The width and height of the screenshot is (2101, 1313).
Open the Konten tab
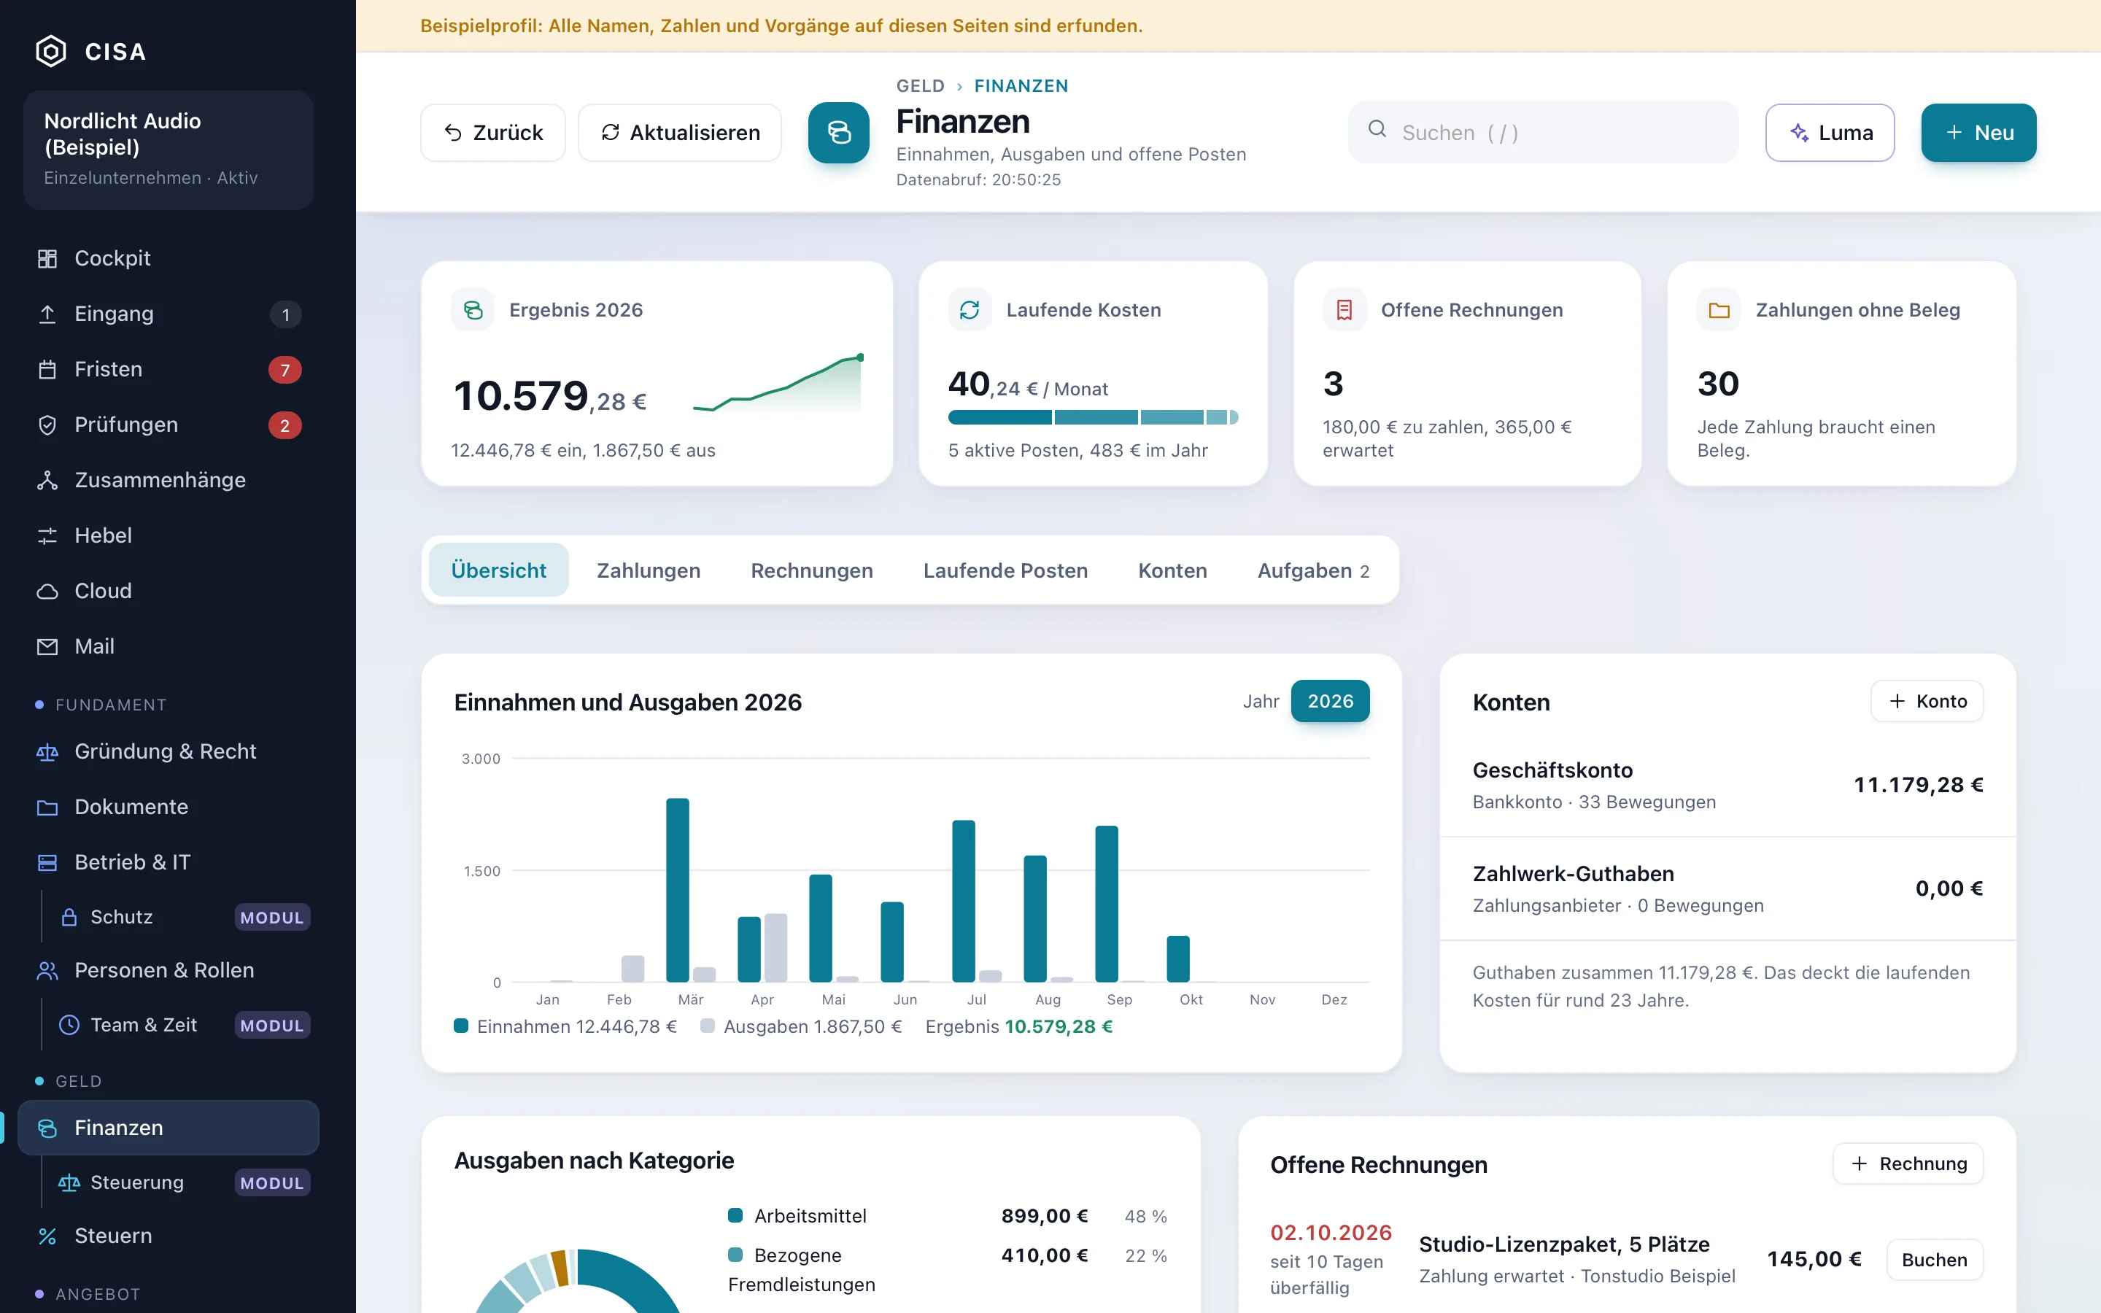click(1173, 570)
